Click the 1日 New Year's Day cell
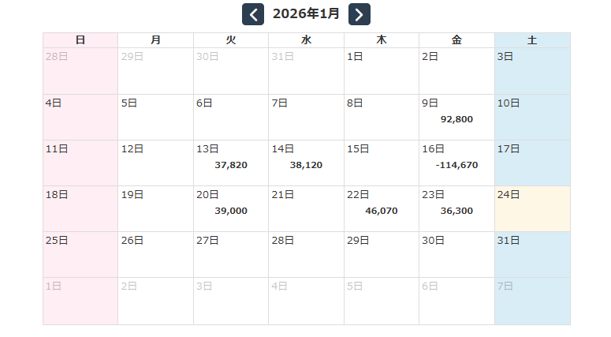 (382, 70)
